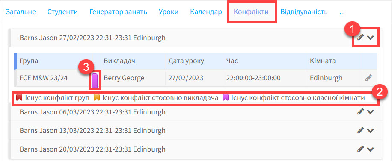Switch to the Студенти tab
Screen dimensions: 392x161
click(62, 12)
